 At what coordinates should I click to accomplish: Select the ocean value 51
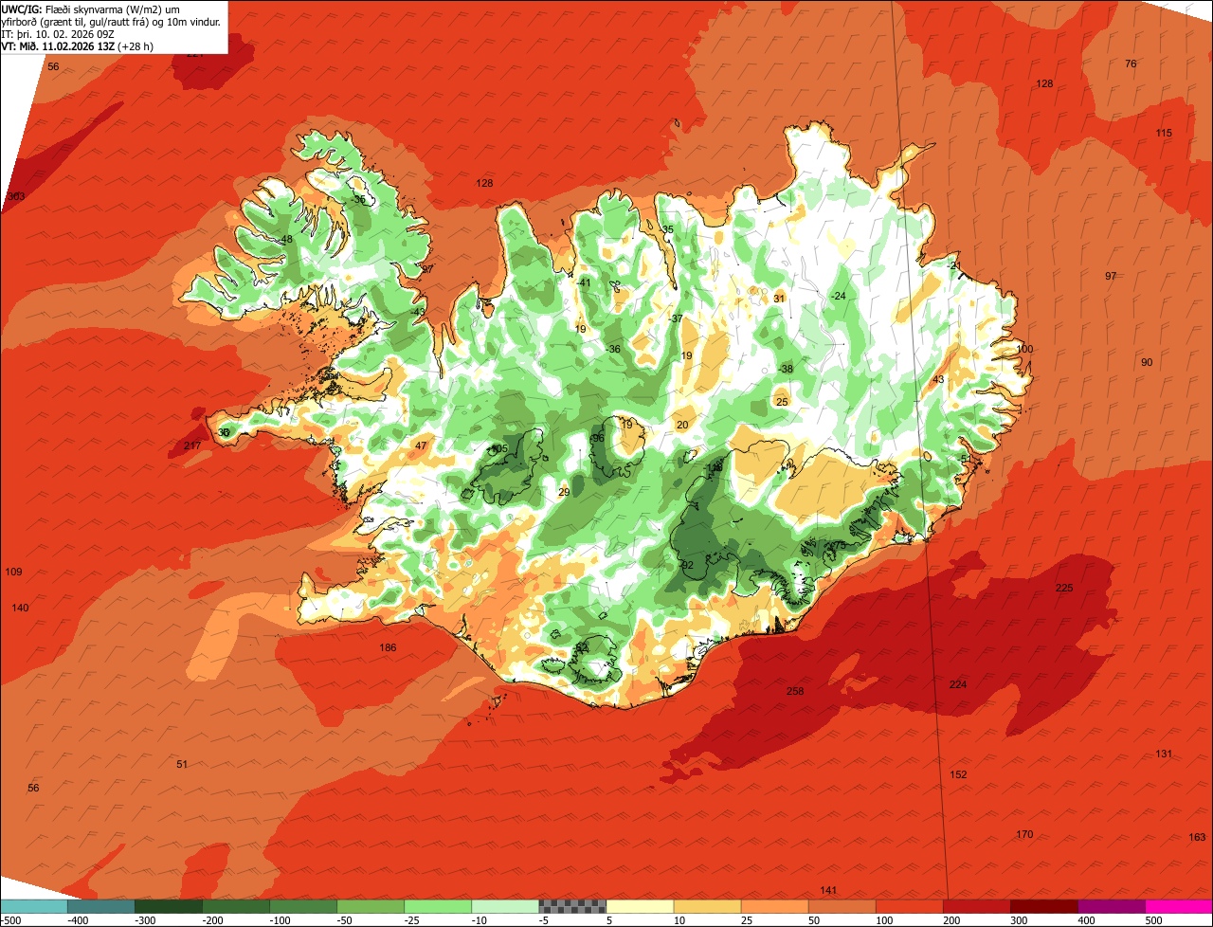point(182,765)
